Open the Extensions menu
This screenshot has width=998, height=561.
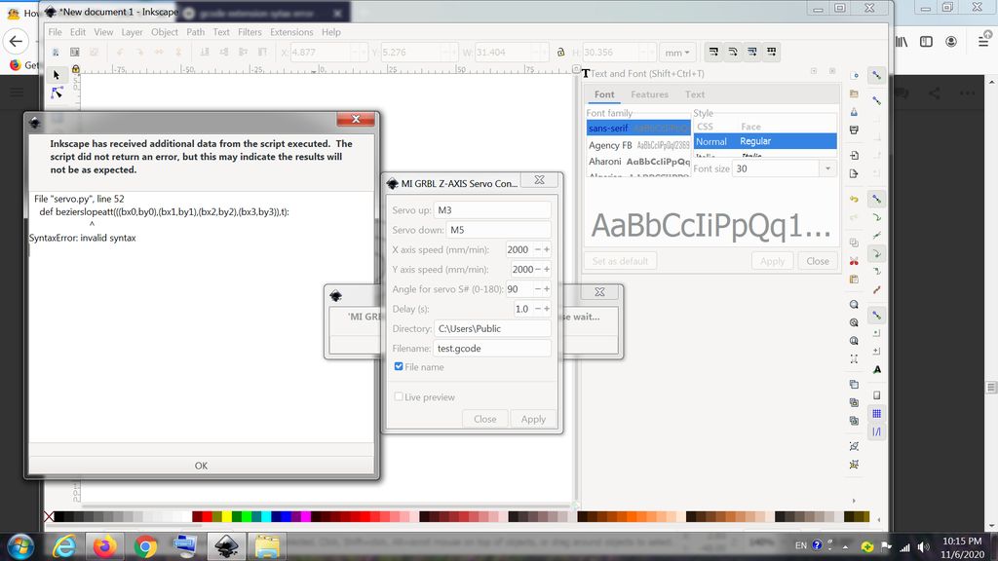click(291, 32)
